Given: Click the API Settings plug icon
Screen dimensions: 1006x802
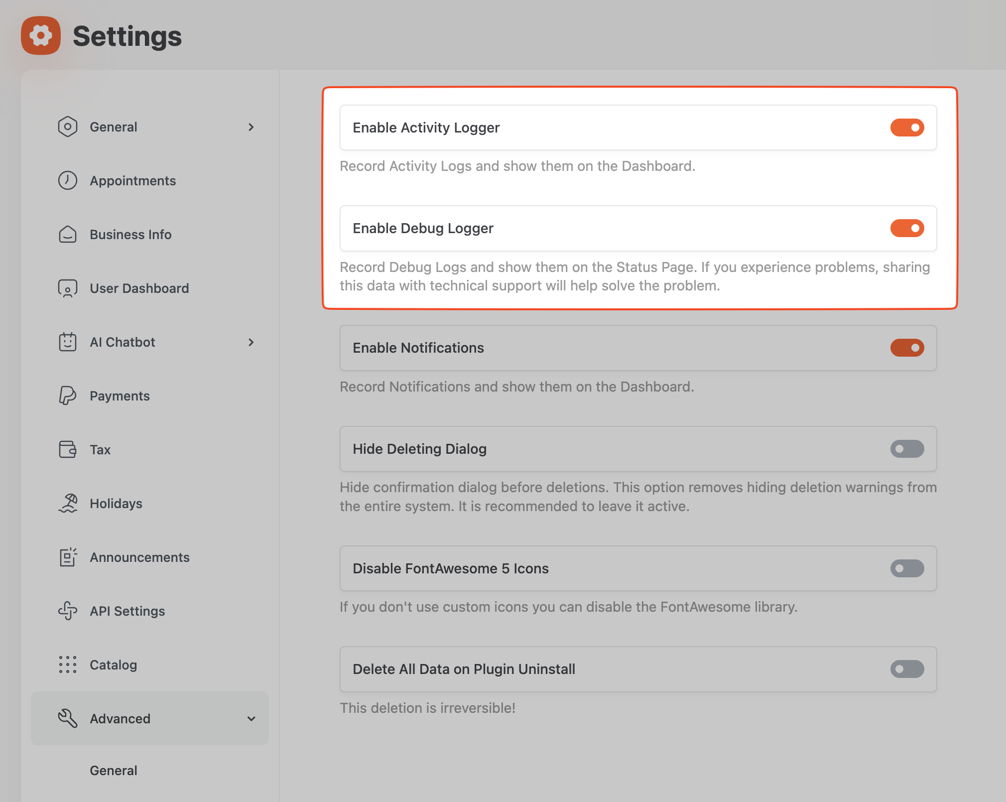Looking at the screenshot, I should [x=68, y=611].
